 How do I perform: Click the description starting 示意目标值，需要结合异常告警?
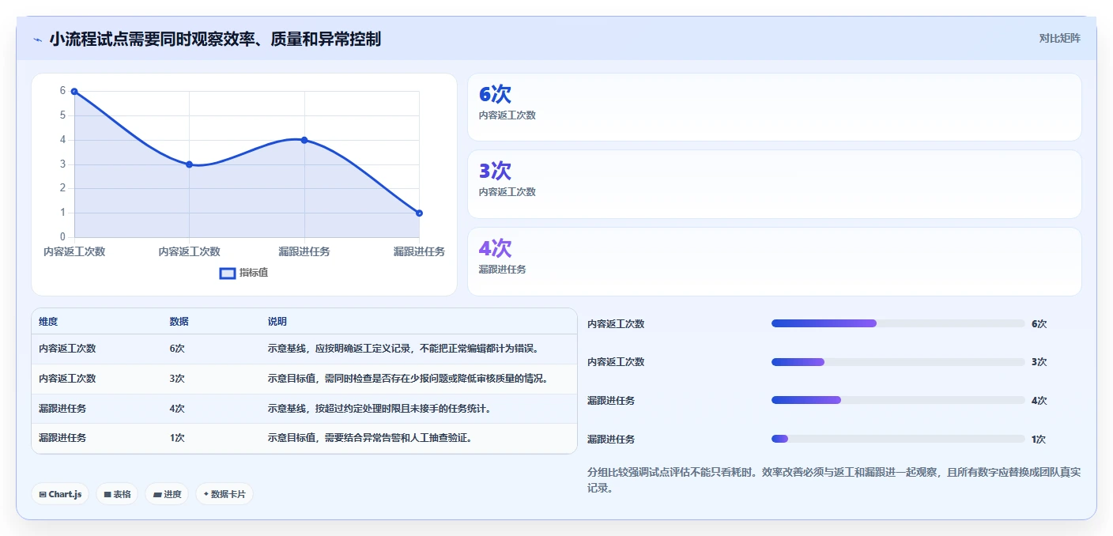point(371,438)
